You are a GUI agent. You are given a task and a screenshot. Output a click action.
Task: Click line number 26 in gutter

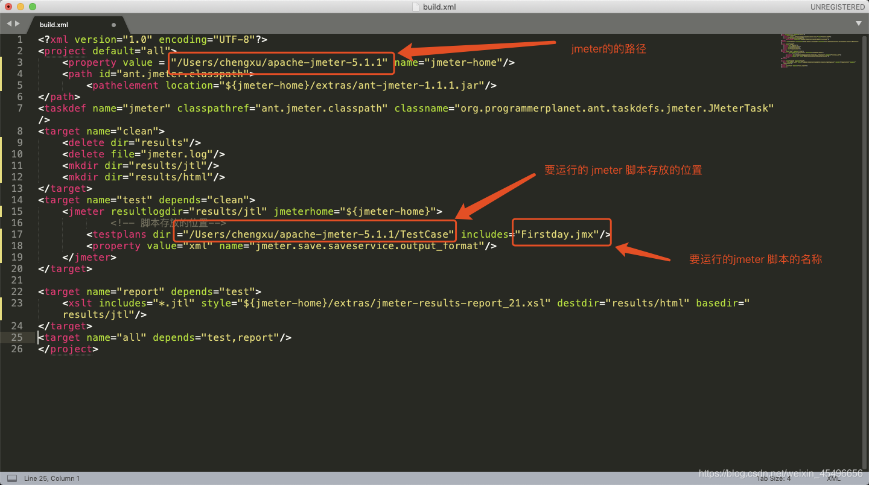(16, 349)
